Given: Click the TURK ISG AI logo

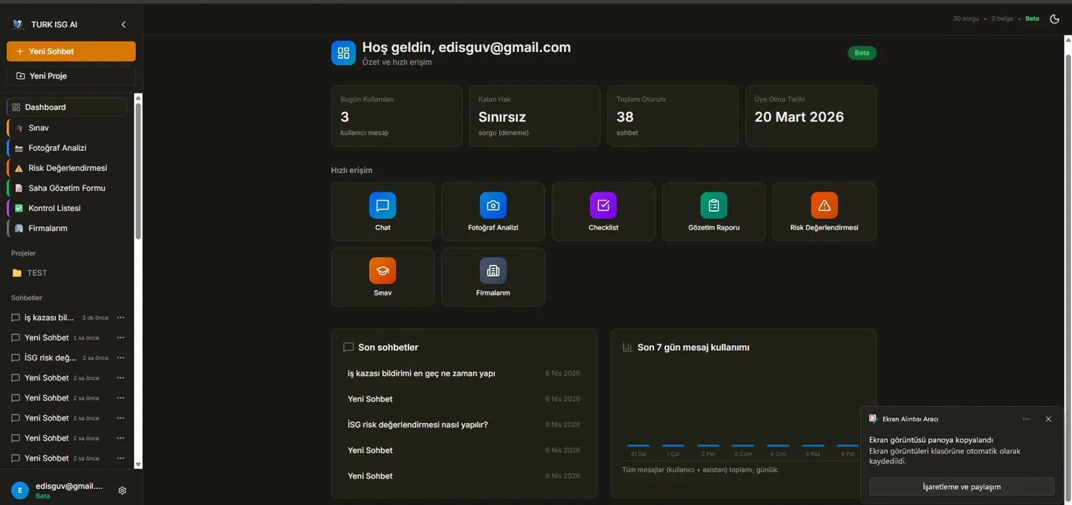Looking at the screenshot, I should (x=17, y=24).
